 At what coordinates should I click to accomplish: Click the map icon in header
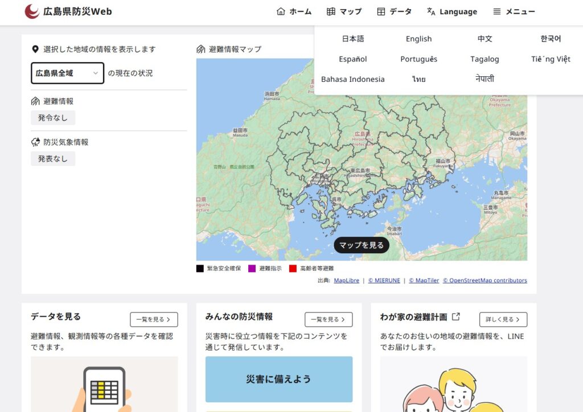[331, 11]
